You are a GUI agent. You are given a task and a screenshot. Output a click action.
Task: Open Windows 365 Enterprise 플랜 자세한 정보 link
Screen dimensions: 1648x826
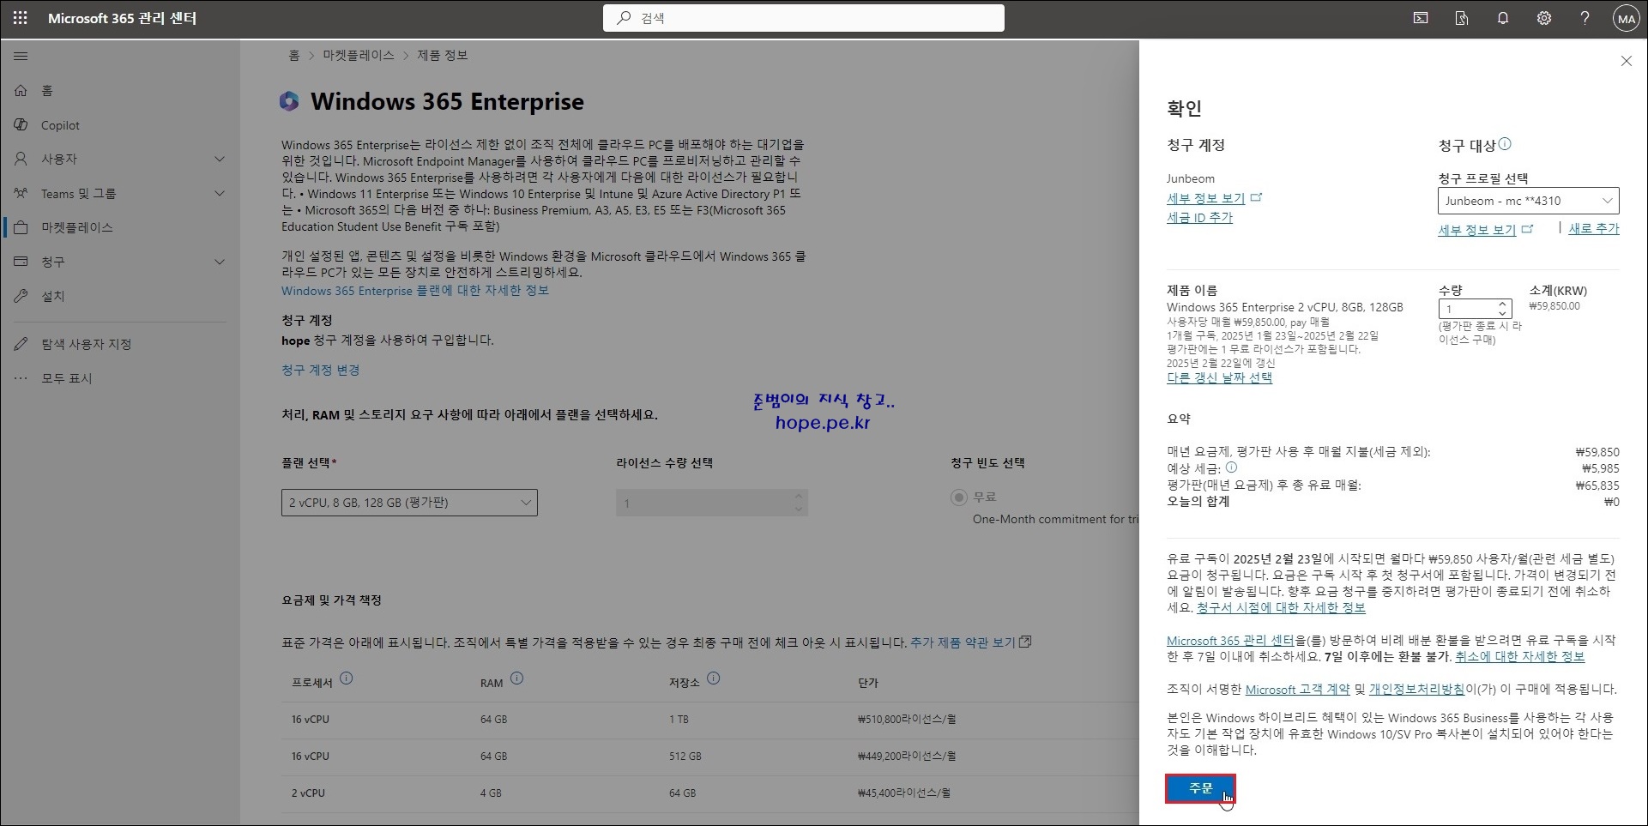click(x=415, y=291)
